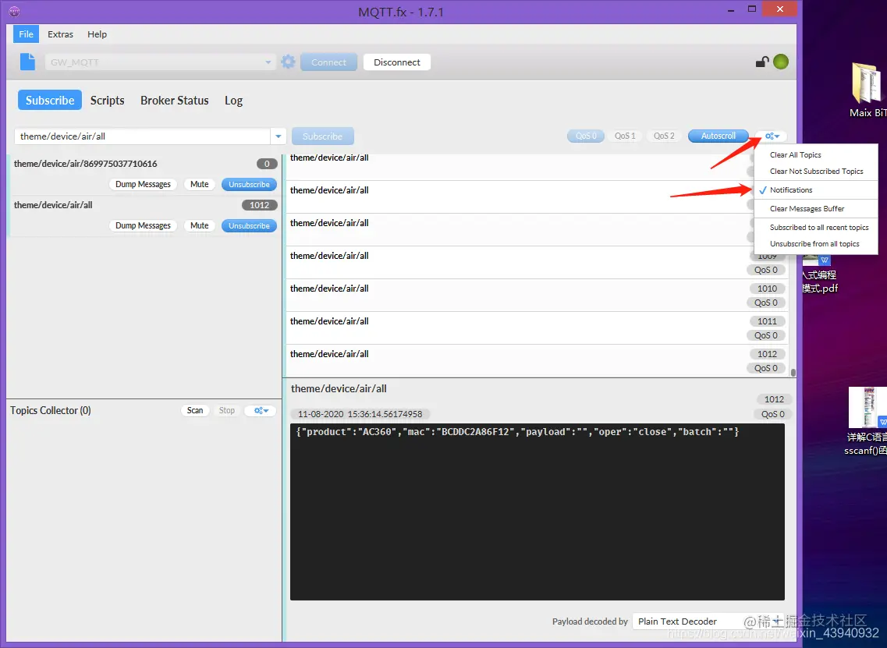
Task: Mute topic theme/device/air/all subscription
Action: click(x=199, y=225)
